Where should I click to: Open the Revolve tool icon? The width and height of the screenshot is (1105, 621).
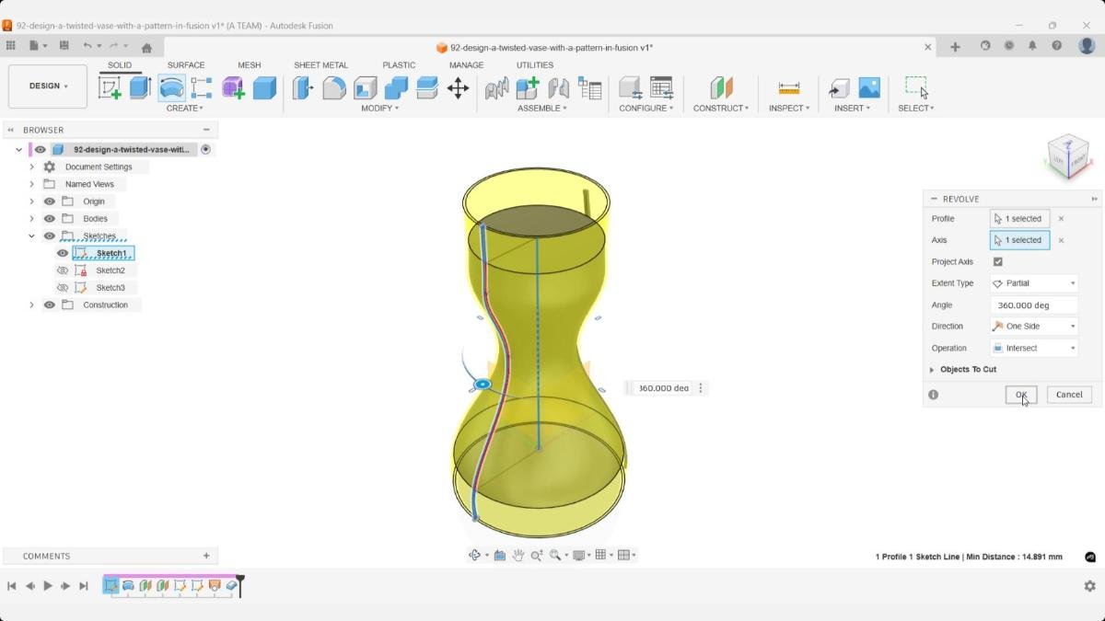pos(170,87)
